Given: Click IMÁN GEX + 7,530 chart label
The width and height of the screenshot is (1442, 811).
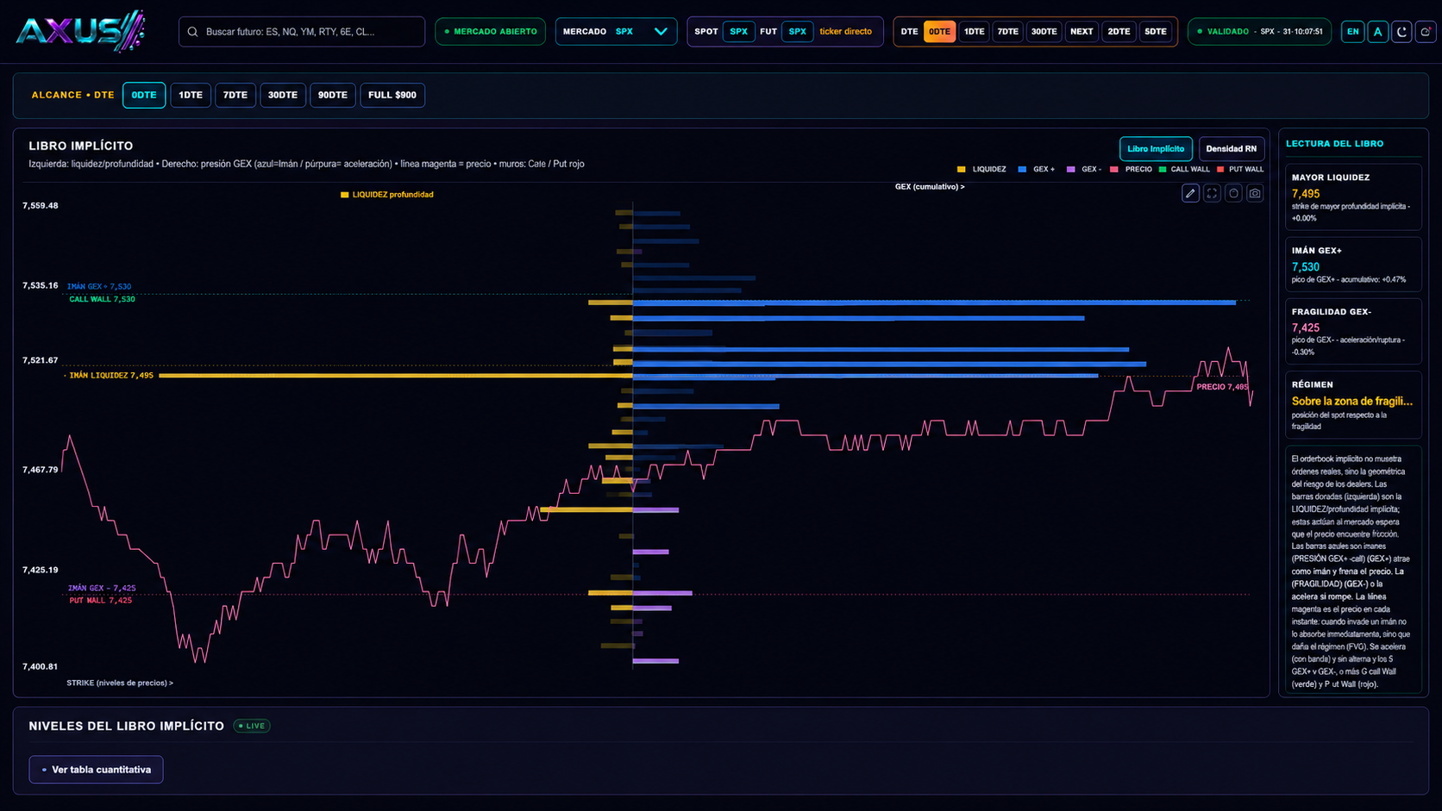Looking at the screenshot, I should point(99,286).
